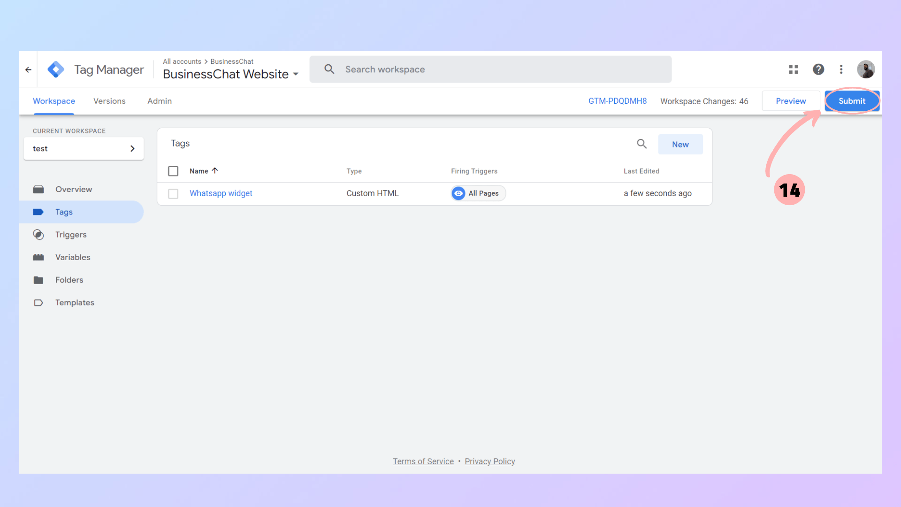Click the Tags panel search magnifier
The height and width of the screenshot is (507, 901).
(641, 144)
